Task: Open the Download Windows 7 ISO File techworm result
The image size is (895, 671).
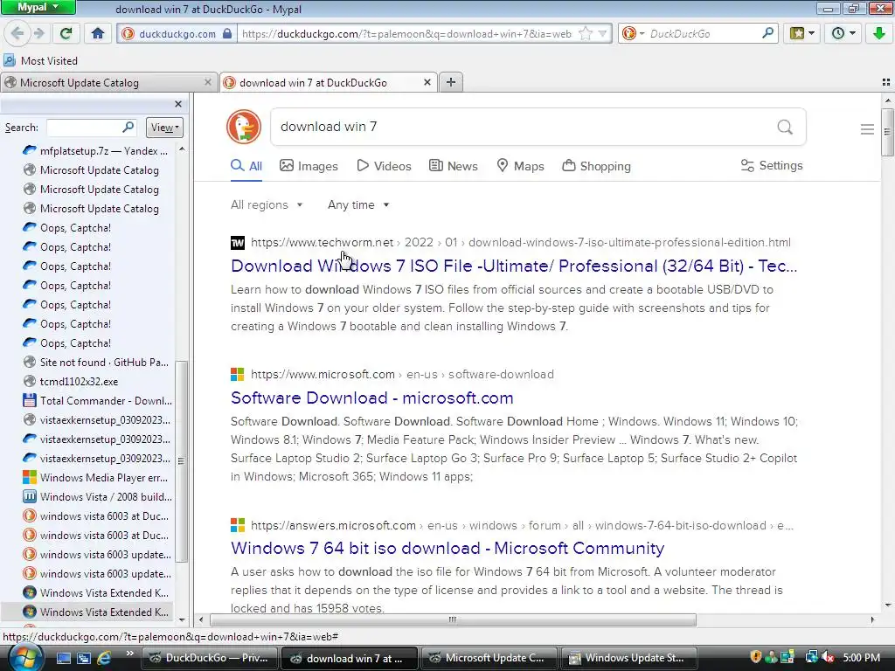Action: point(514,266)
